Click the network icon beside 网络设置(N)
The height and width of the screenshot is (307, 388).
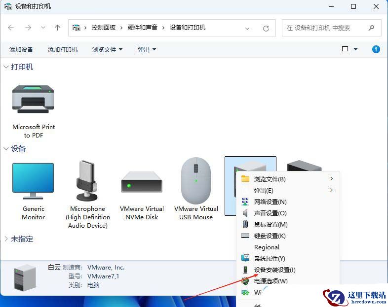pyautogui.click(x=245, y=202)
